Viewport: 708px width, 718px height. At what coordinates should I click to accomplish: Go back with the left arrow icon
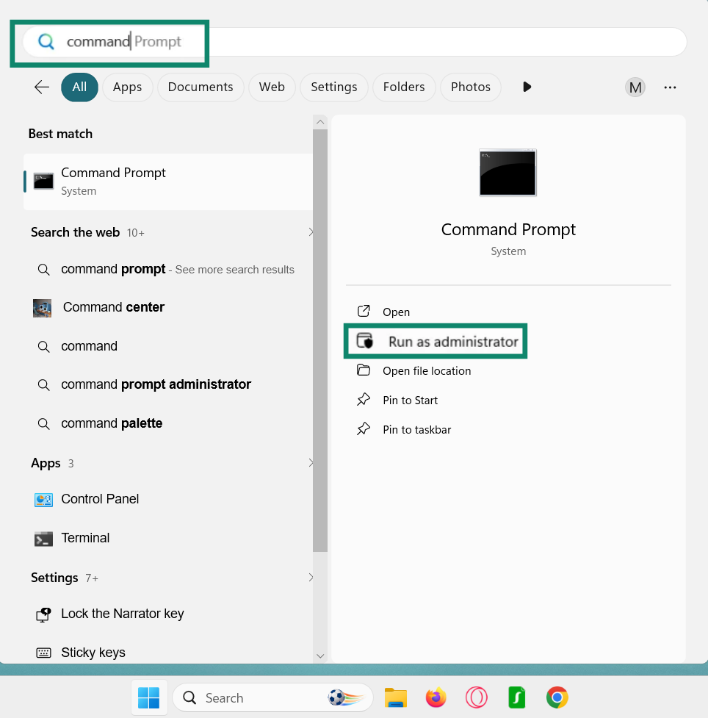[x=42, y=87]
